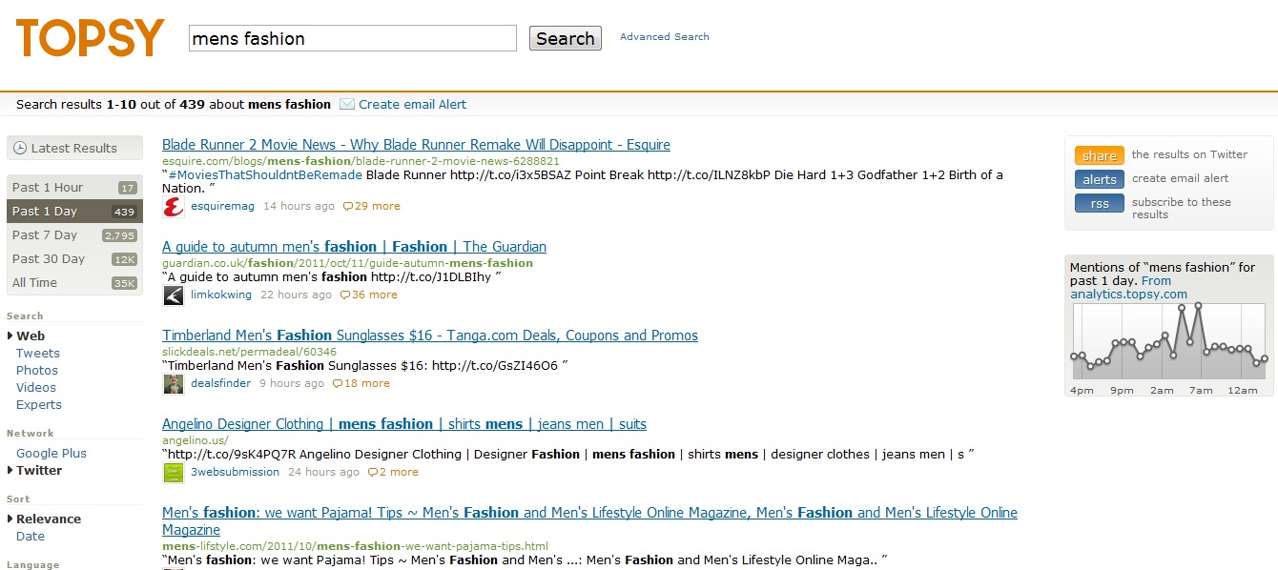Click the mens fashion search field
The image size is (1278, 570).
click(x=353, y=39)
